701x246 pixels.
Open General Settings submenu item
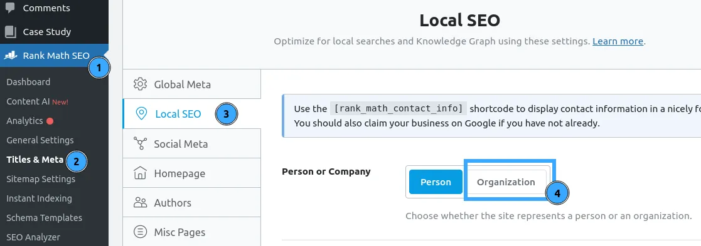(40, 140)
